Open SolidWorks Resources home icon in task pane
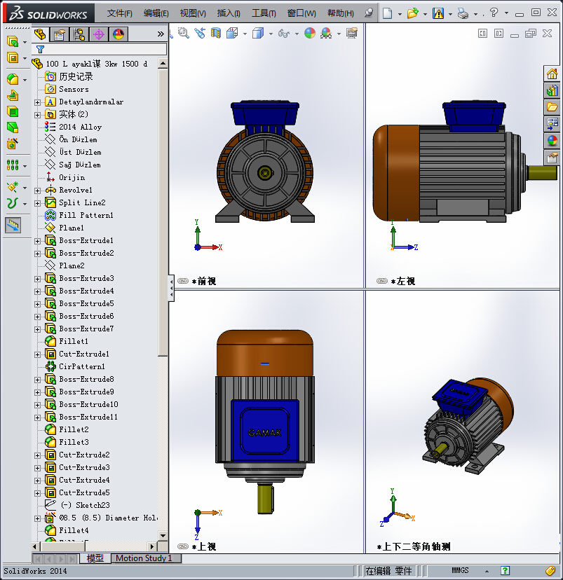563x580 pixels. [x=552, y=74]
